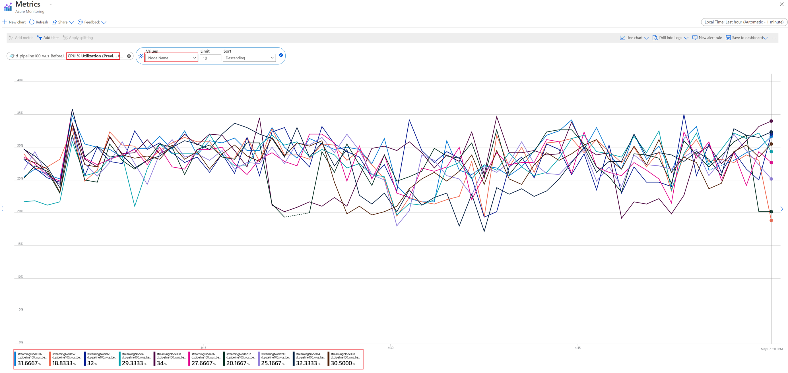Viewport: 788px width, 373px height.
Task: Click the Apply splitting icon
Action: click(65, 37)
